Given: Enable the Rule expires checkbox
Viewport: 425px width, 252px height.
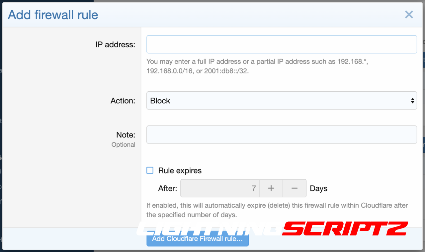Looking at the screenshot, I should coord(150,171).
